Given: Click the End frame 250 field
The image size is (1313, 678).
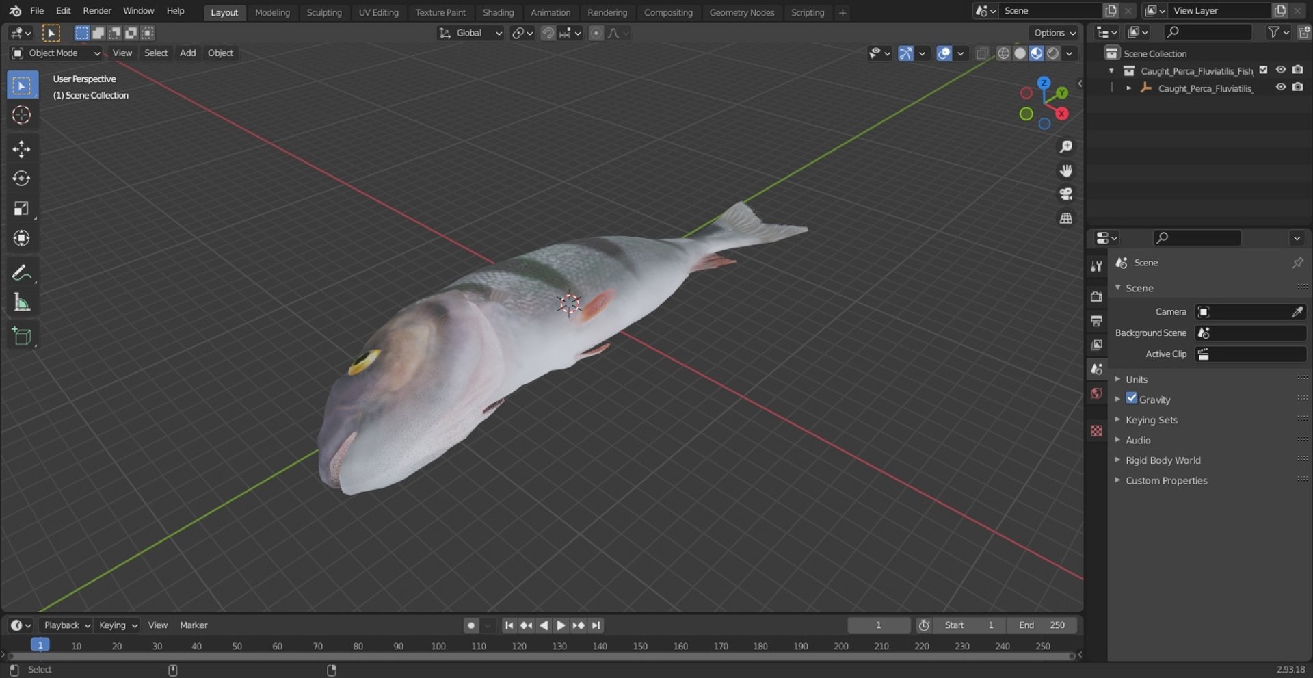Looking at the screenshot, I should (x=1042, y=625).
